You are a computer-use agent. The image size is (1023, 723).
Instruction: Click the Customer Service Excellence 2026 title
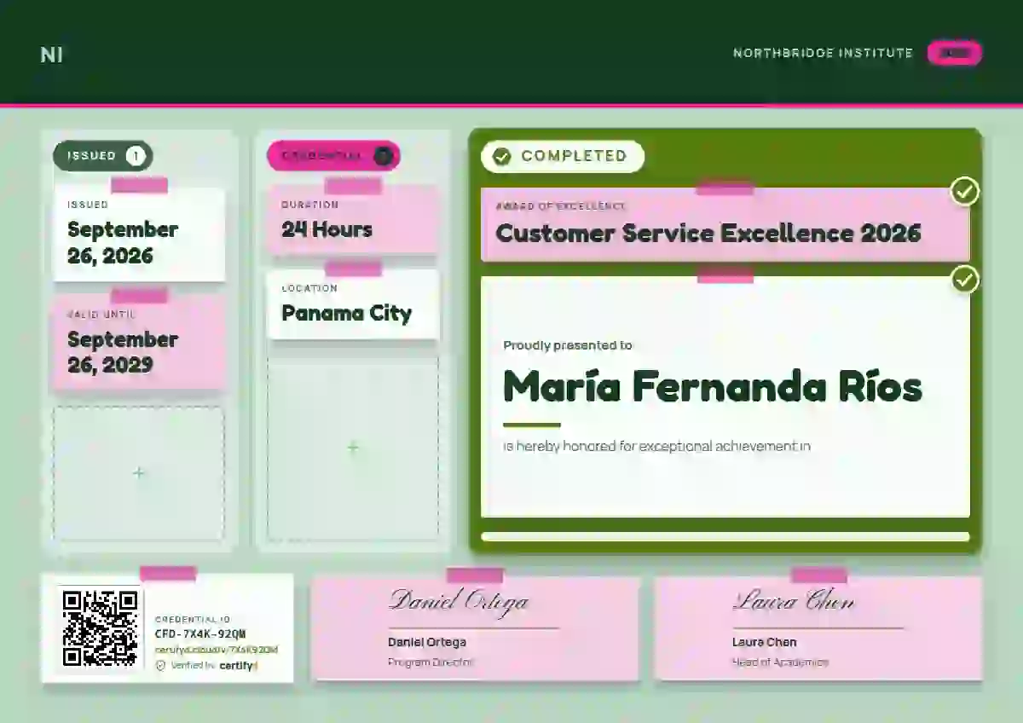click(x=708, y=233)
